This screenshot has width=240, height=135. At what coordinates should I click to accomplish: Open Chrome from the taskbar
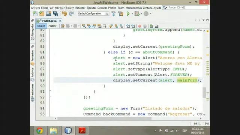click(x=40, y=130)
